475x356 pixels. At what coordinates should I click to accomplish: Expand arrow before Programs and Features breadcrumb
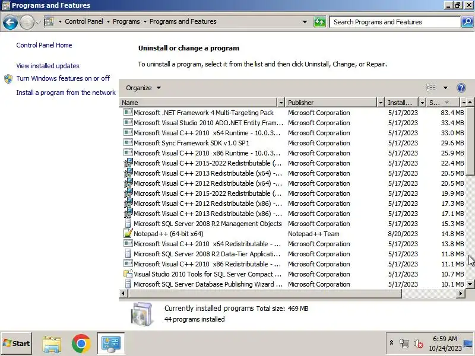pyautogui.click(x=145, y=21)
